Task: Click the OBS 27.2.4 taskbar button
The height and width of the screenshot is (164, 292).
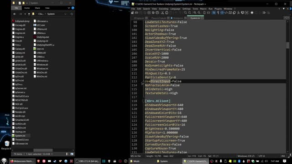Action: pos(88,161)
